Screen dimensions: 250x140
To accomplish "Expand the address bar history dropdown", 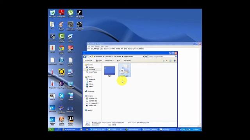I will 143,56.
